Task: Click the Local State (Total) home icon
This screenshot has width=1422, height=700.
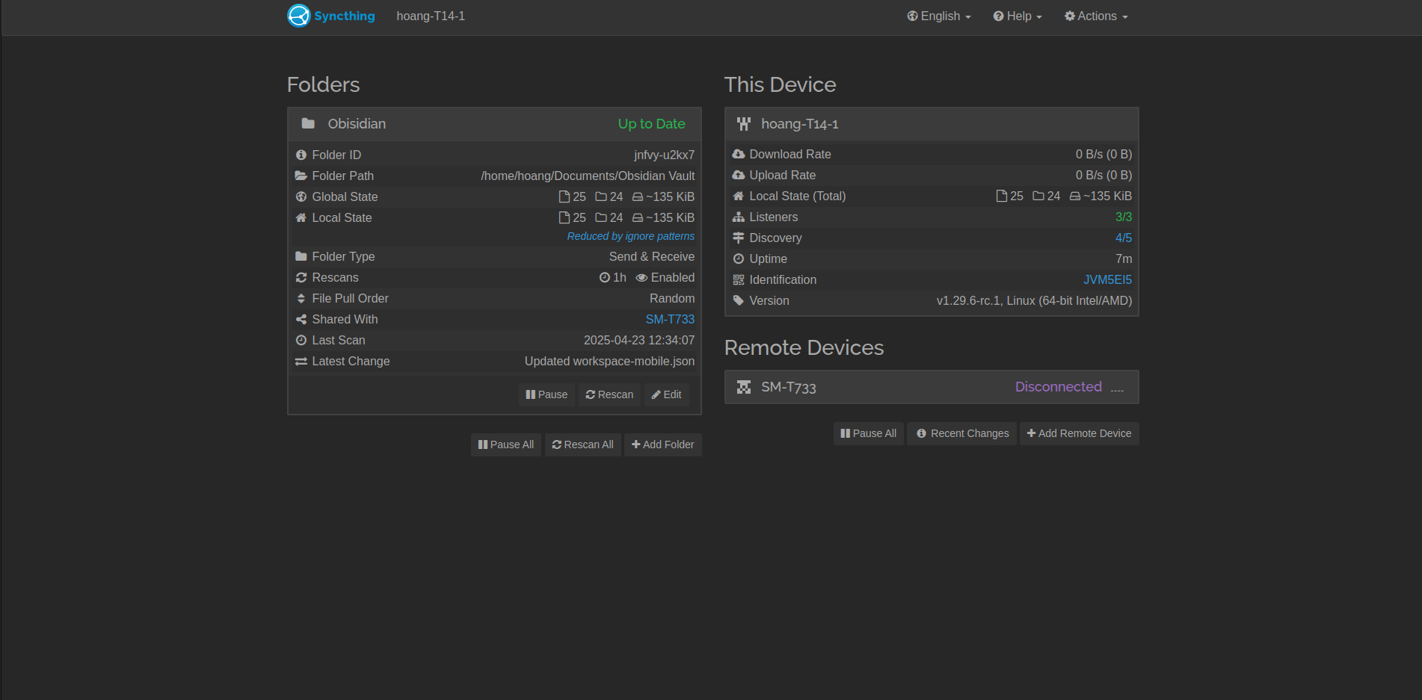Action: click(x=739, y=196)
